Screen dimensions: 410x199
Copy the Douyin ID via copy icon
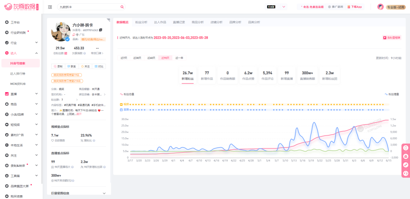(x=101, y=30)
